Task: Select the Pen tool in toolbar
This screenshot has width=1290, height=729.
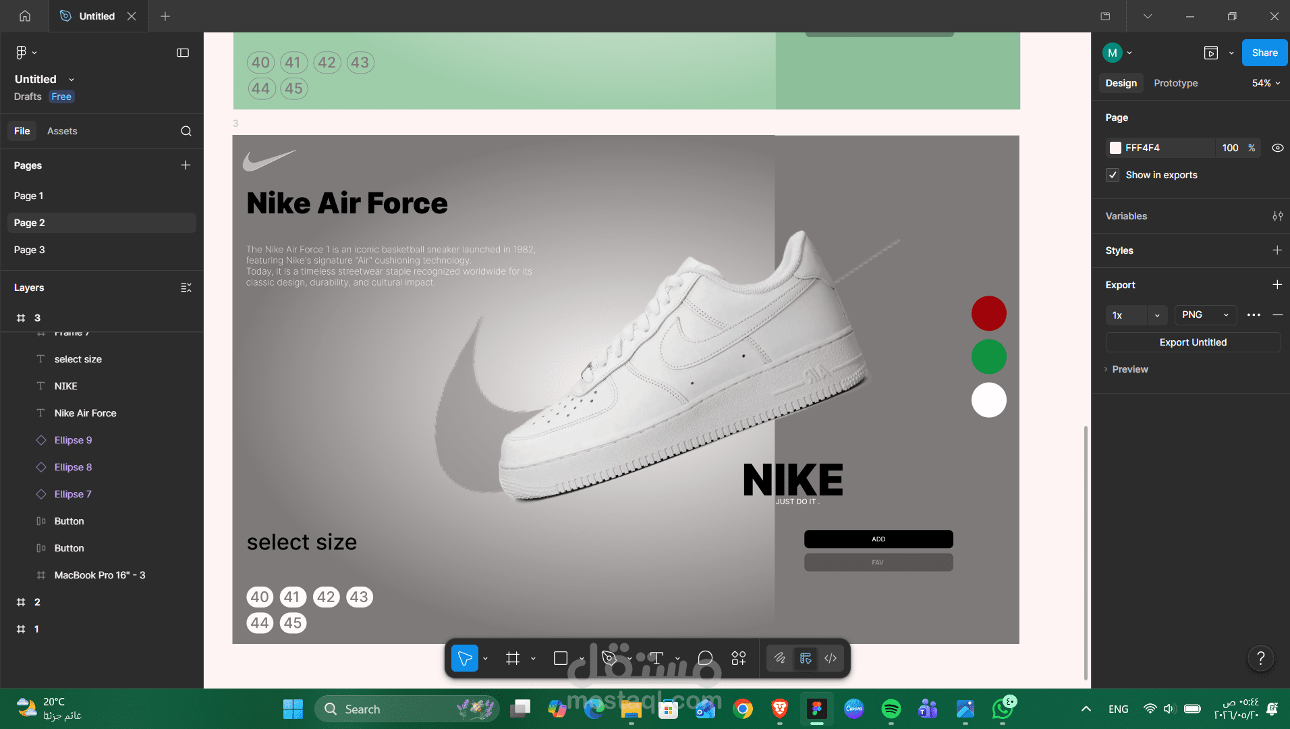Action: pyautogui.click(x=609, y=658)
